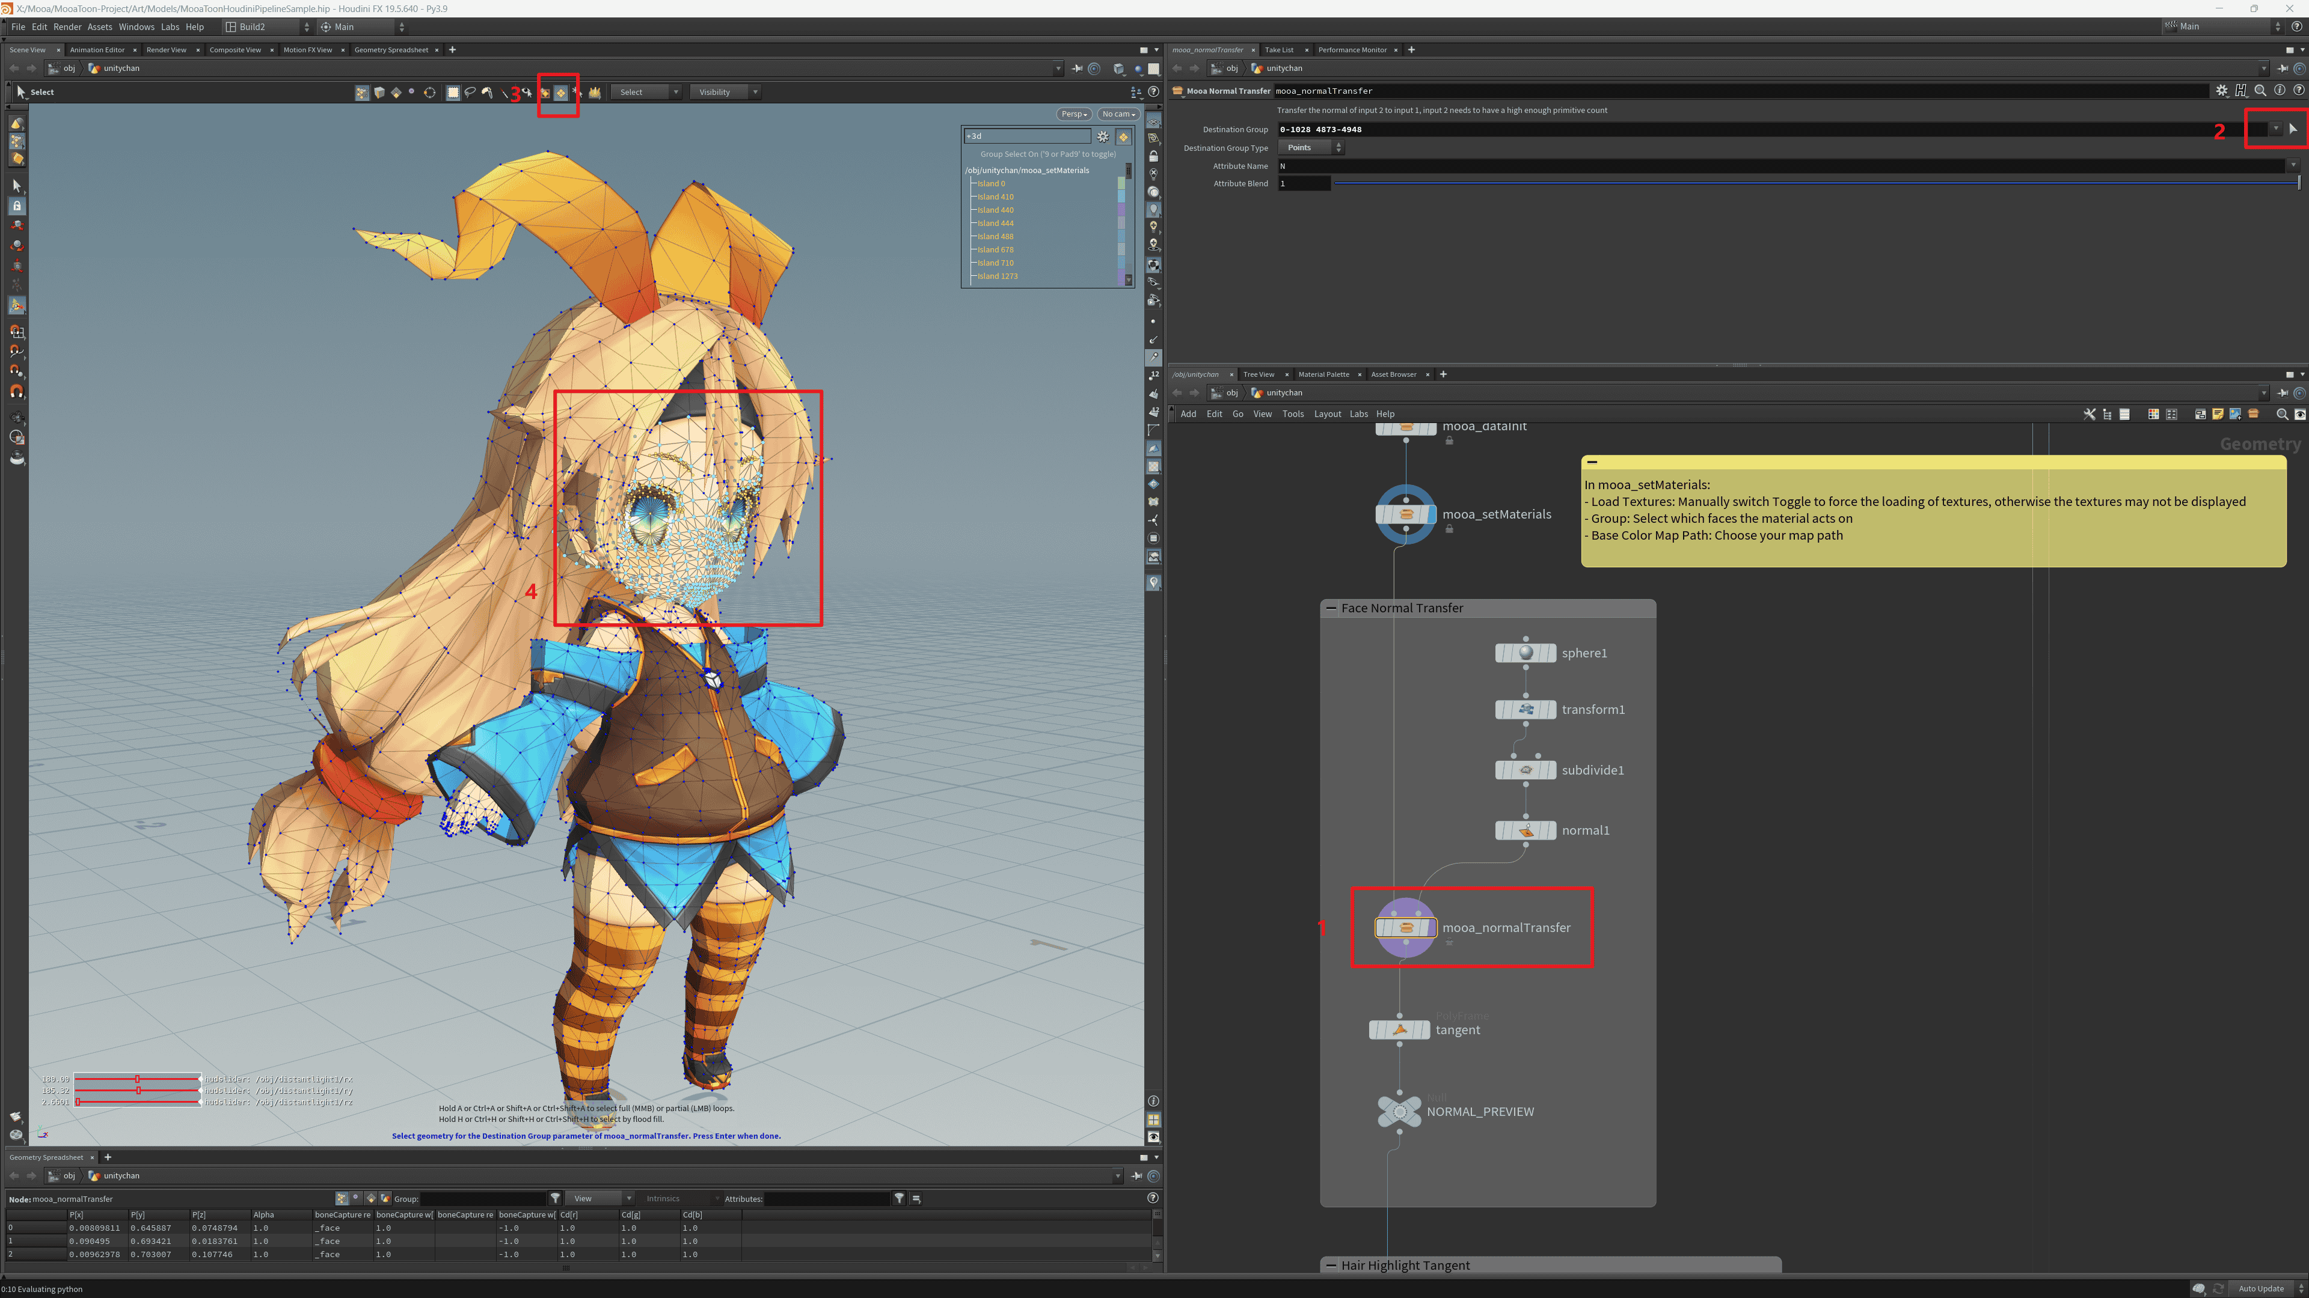Click the Destination Group selection arrow button
Viewport: 2309px width, 1298px height.
(x=2293, y=129)
